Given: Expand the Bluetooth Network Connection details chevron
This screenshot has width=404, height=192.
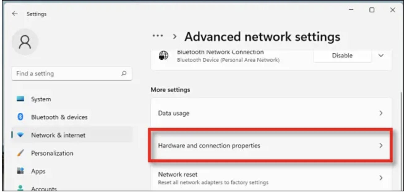Looking at the screenshot, I should [x=381, y=56].
